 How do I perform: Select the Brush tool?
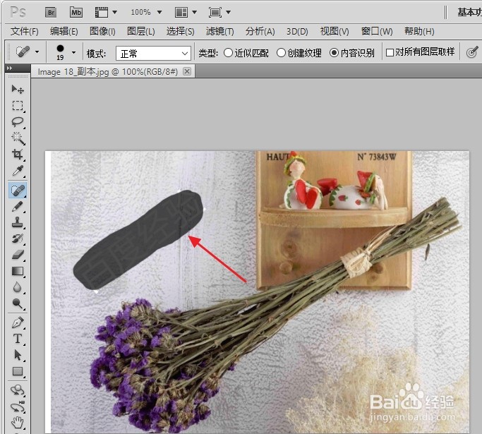[x=18, y=206]
